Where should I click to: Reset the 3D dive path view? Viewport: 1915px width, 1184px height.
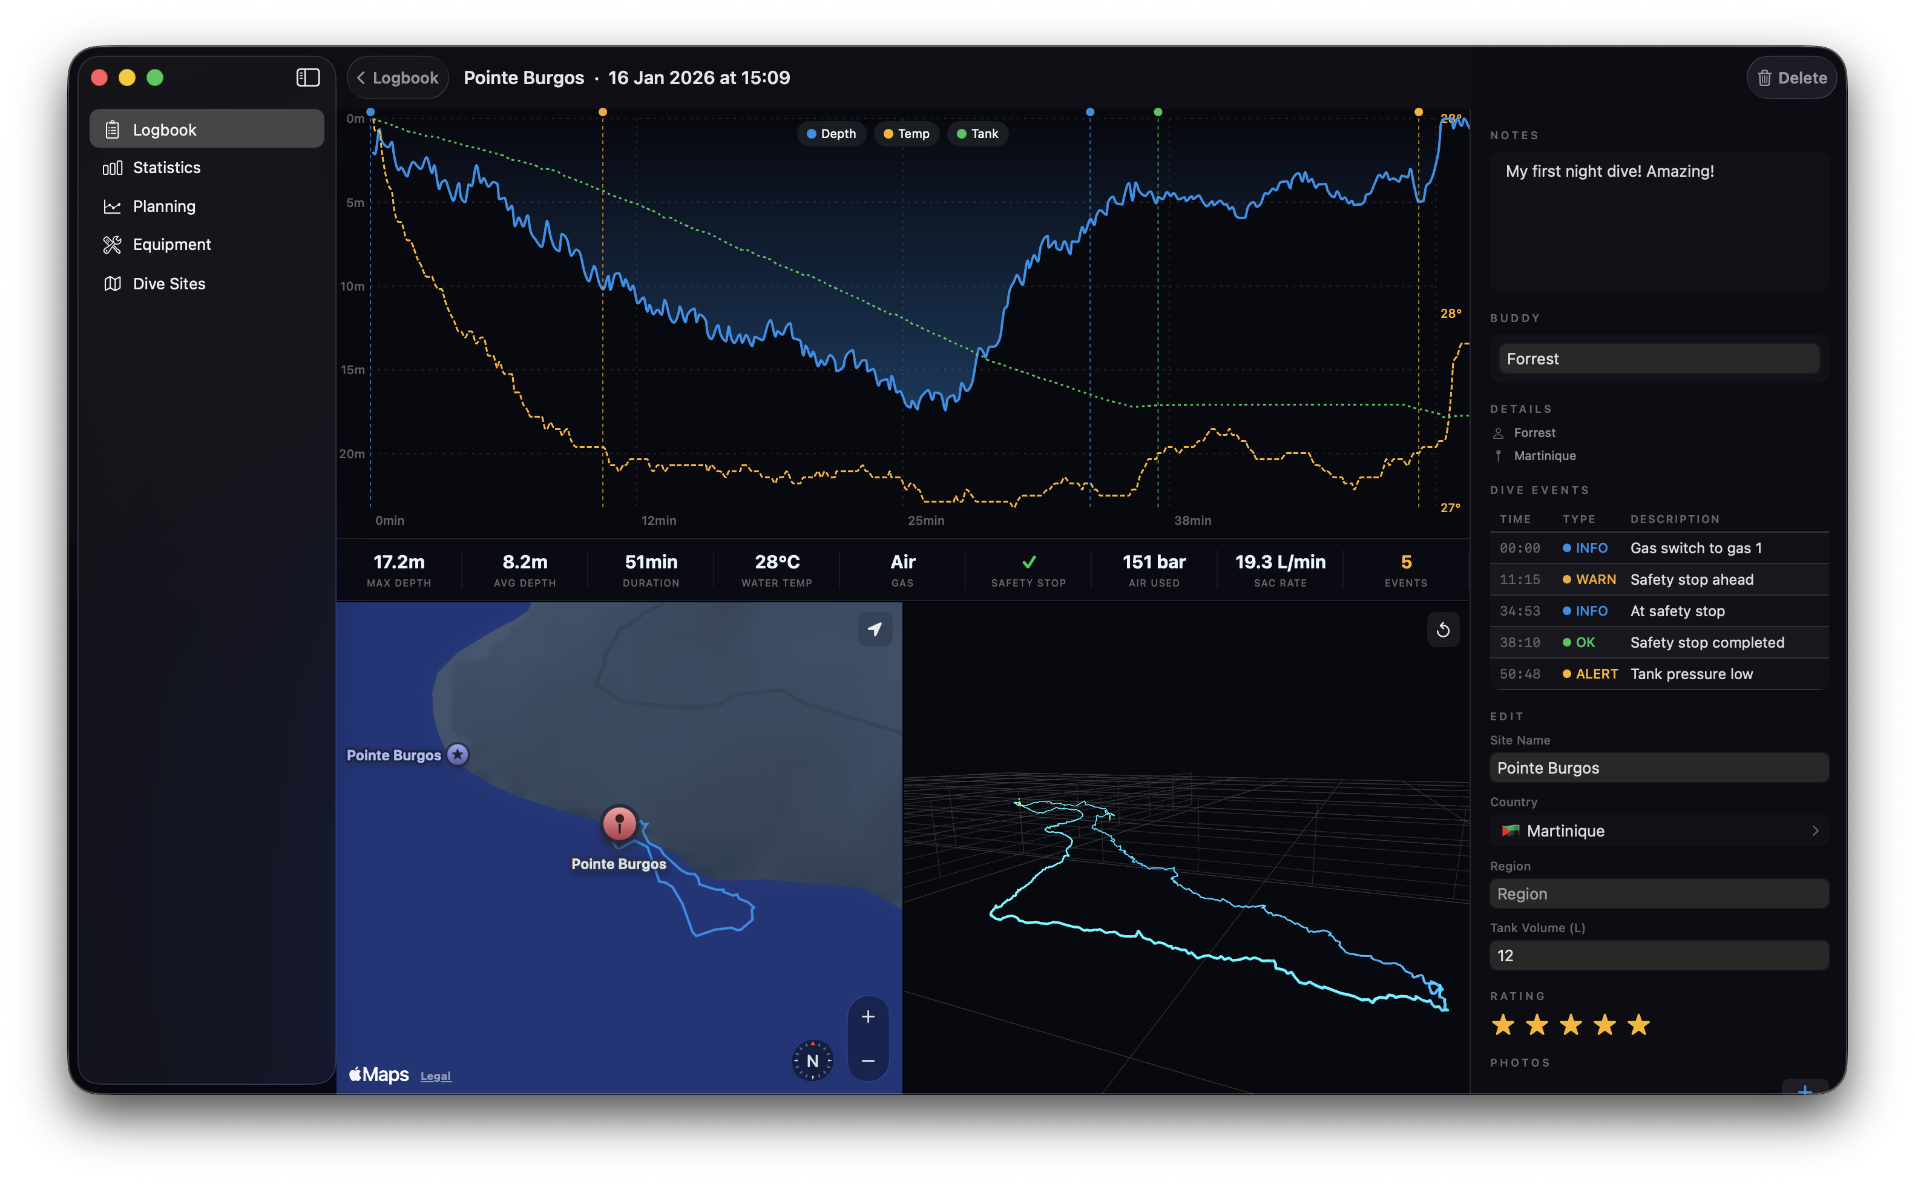pyautogui.click(x=1443, y=630)
